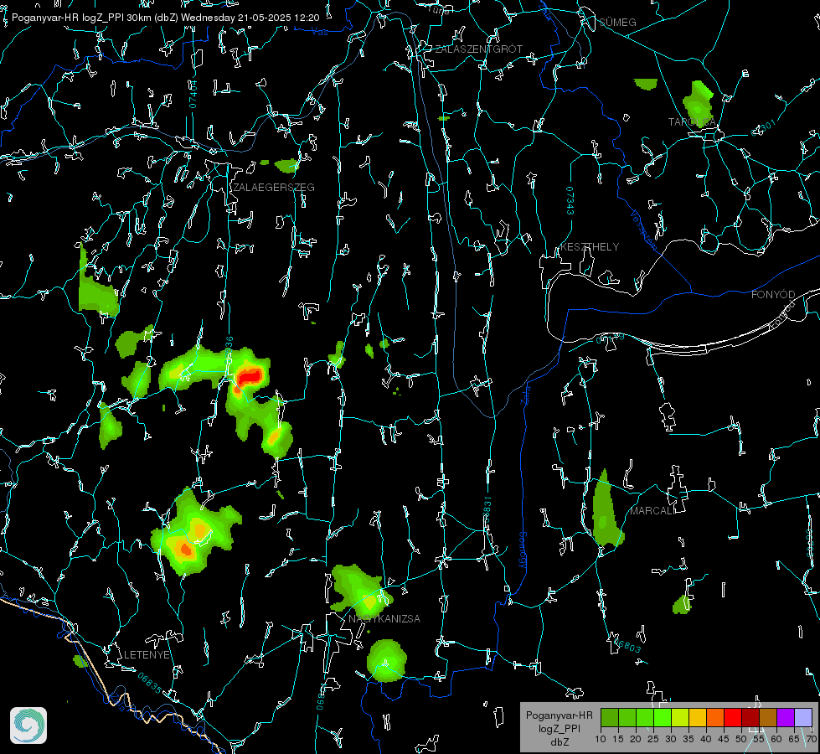Click the NAGYKANIZSA city label
820x754 pixels.
(384, 618)
